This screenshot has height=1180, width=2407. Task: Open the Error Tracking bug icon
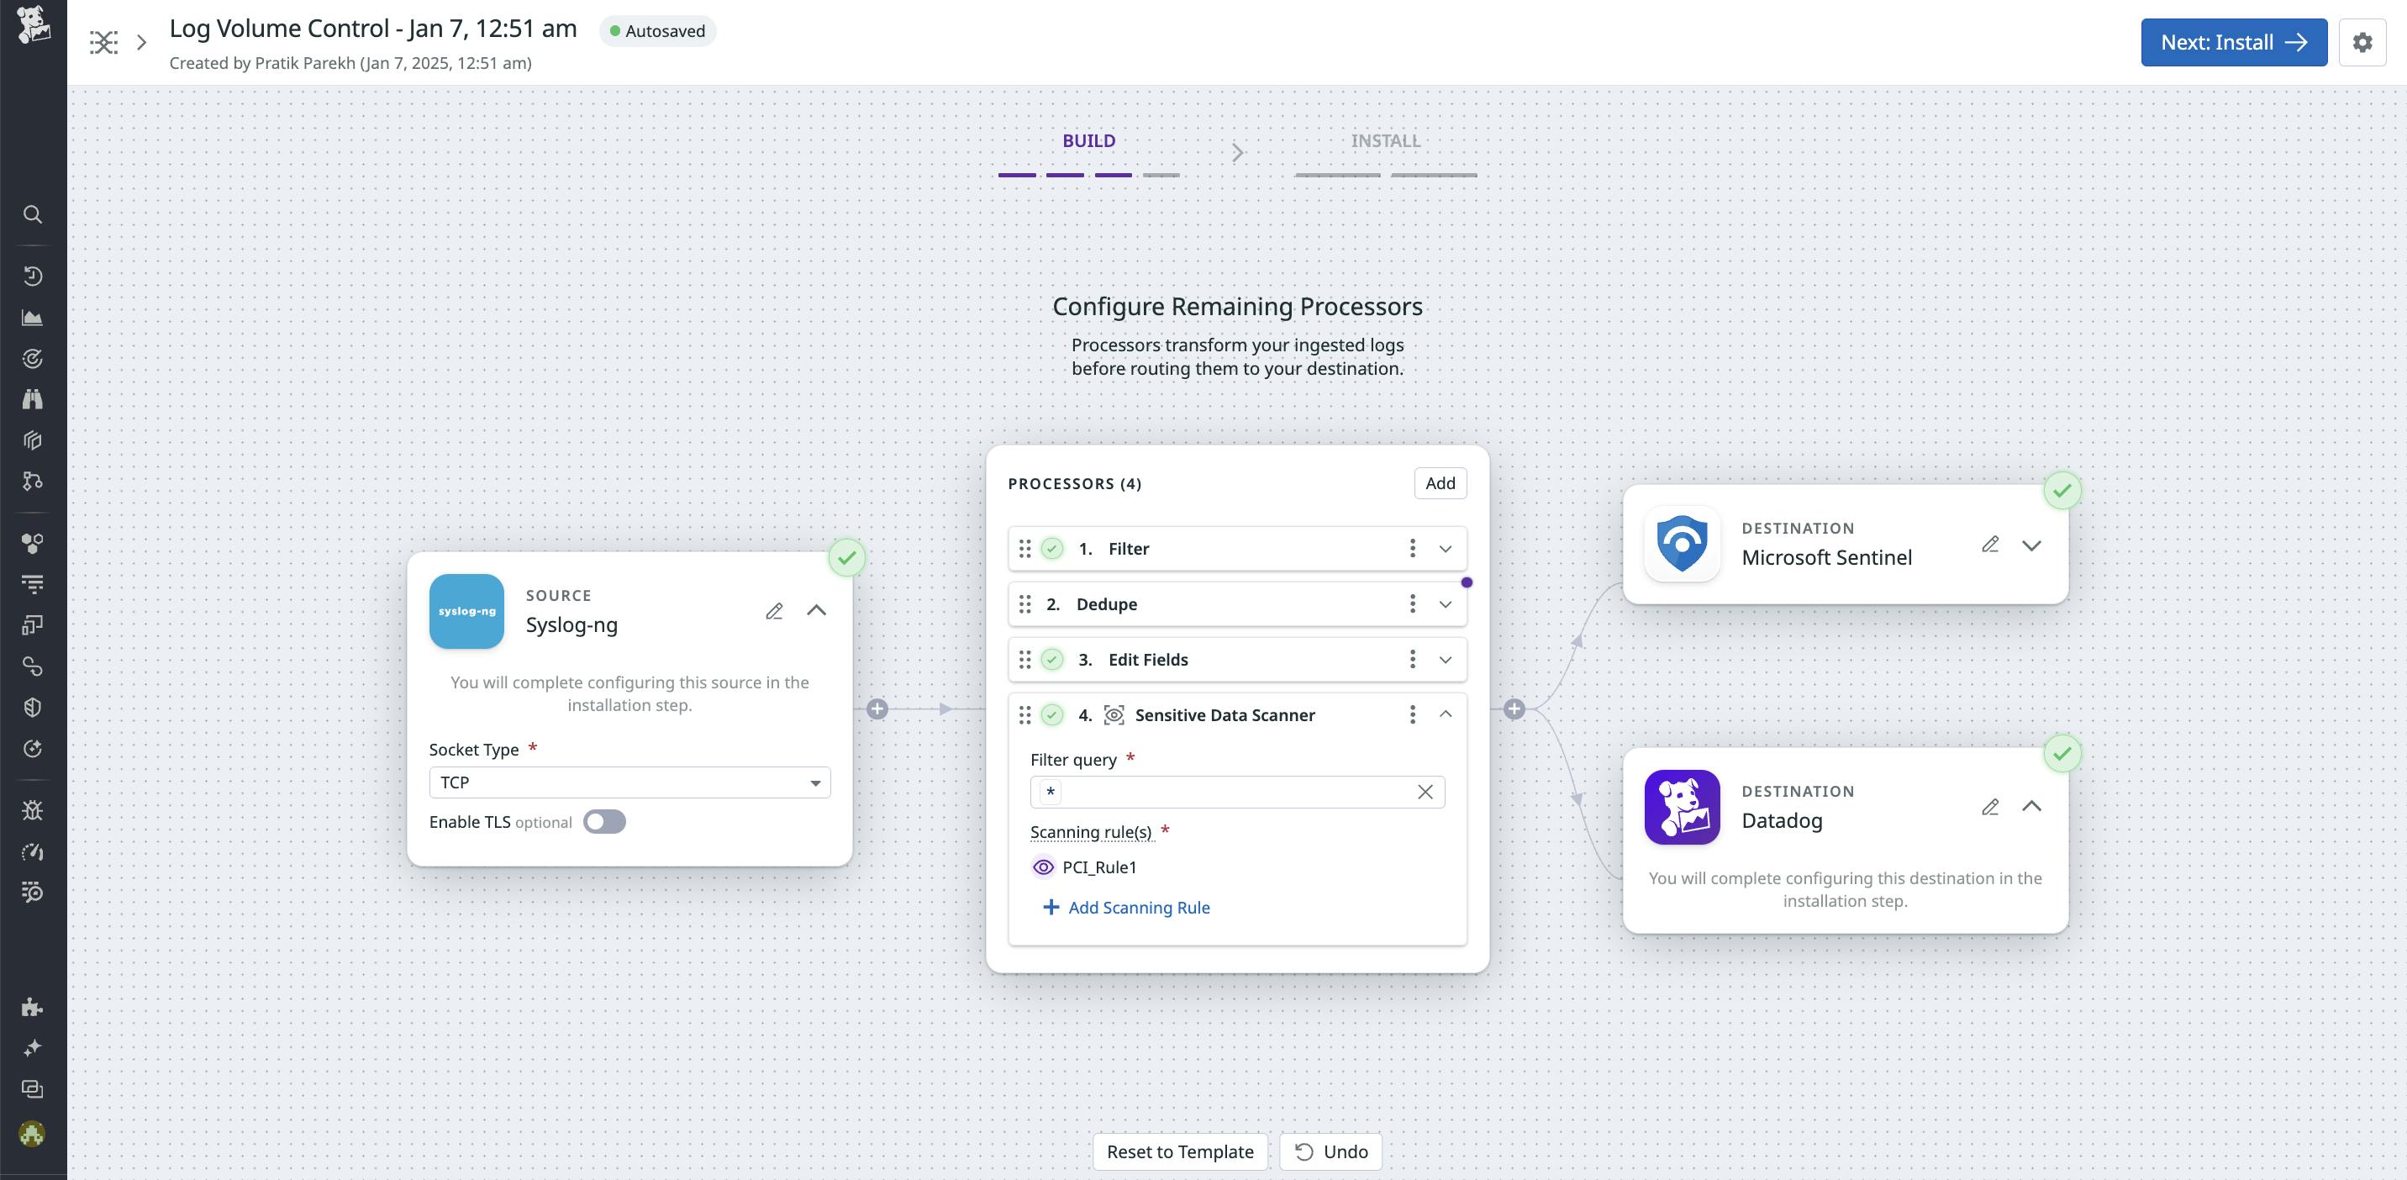click(x=33, y=810)
